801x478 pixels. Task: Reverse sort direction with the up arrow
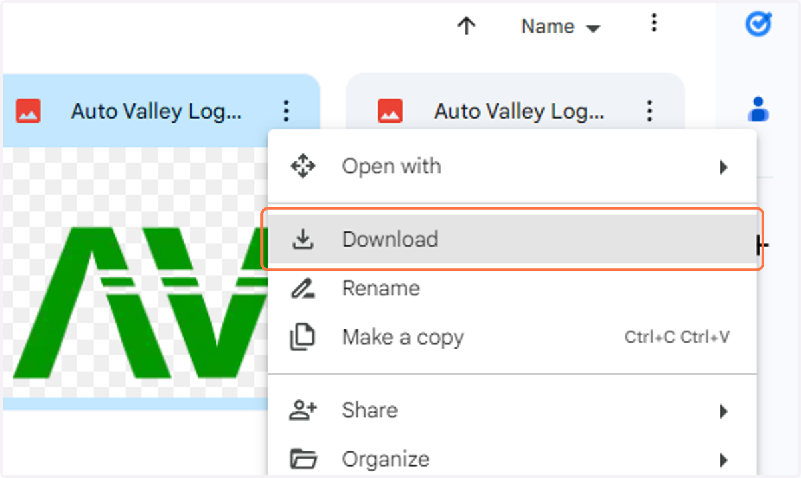[466, 26]
